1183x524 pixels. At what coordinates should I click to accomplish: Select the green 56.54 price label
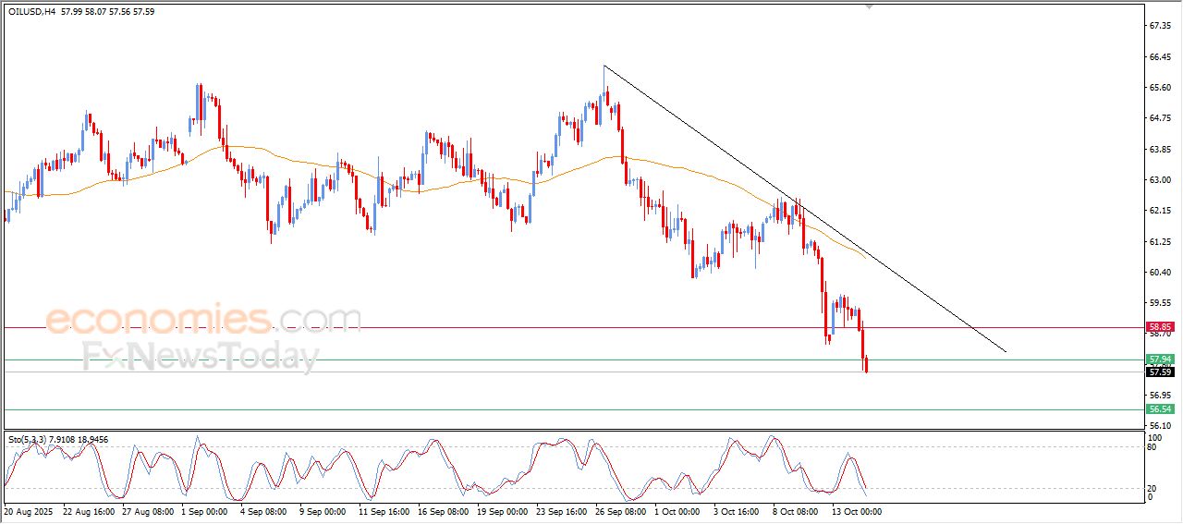click(1160, 408)
